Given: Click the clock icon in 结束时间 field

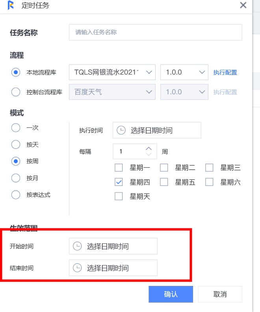Looking at the screenshot, I should pos(77,268).
